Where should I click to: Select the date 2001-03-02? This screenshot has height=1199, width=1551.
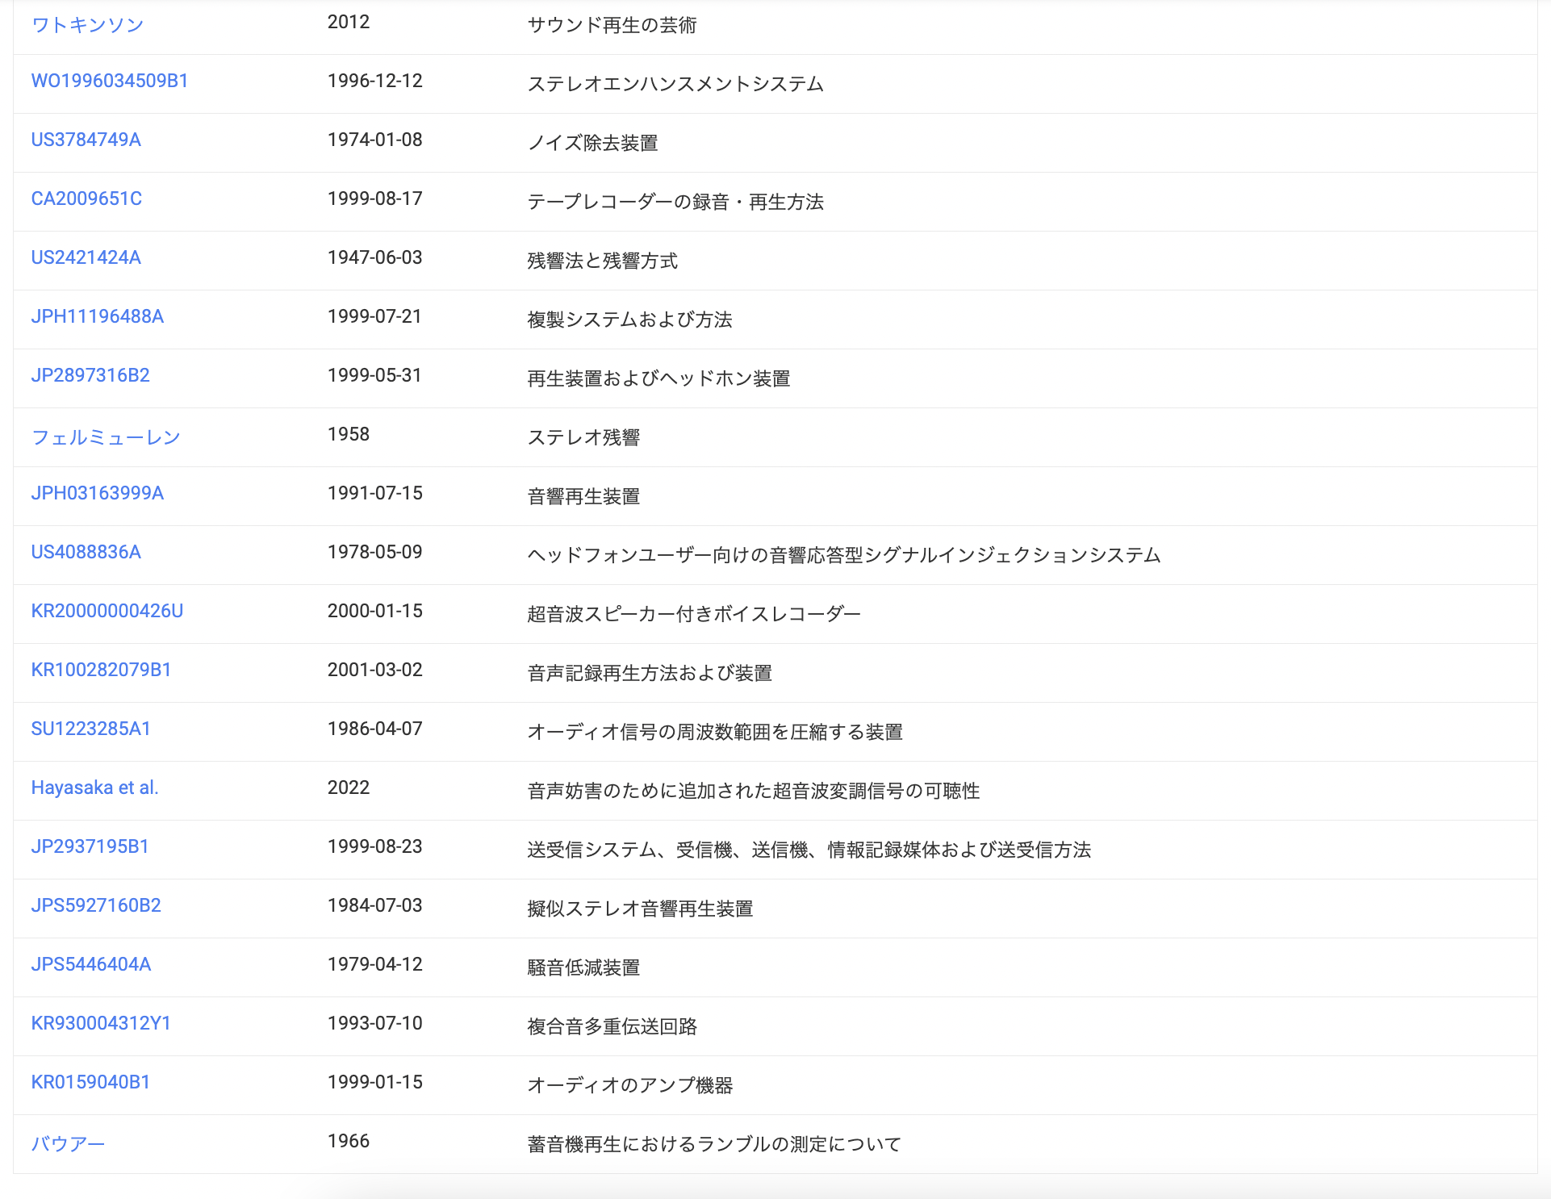pyautogui.click(x=375, y=670)
